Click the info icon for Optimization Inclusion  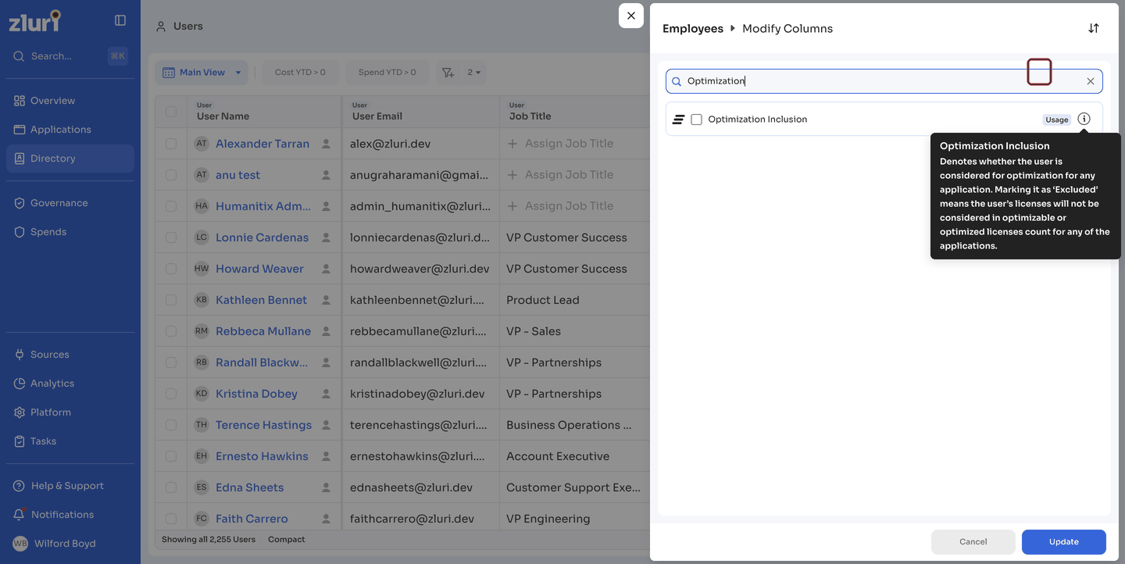pyautogui.click(x=1084, y=119)
